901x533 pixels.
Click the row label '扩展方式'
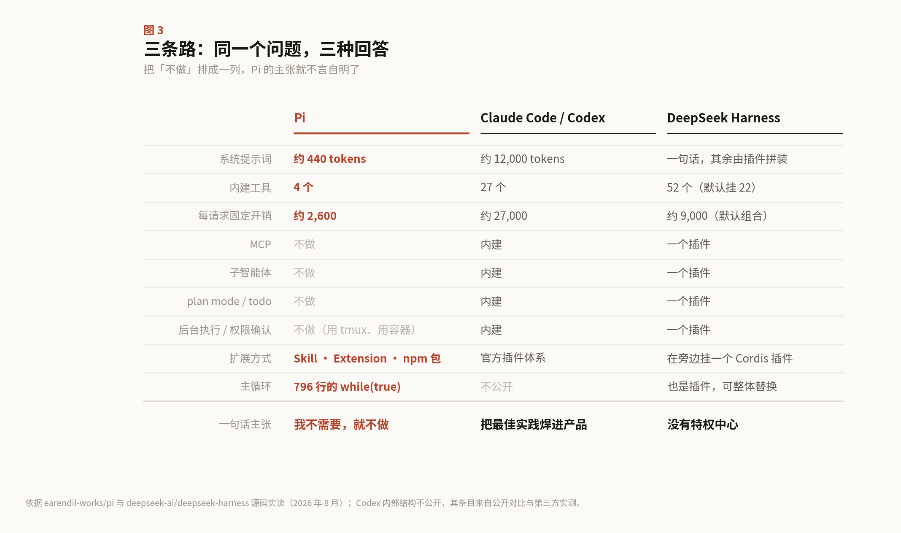251,358
